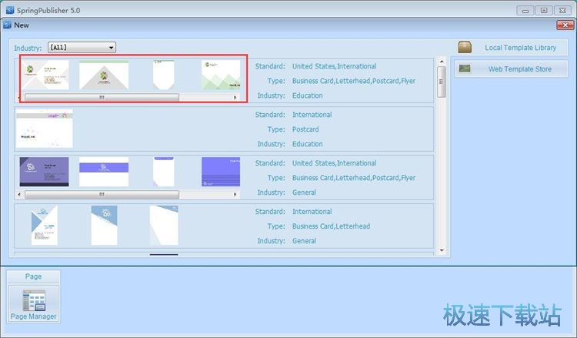
Task: Click 'Business Card,Letterhead' type text
Action: pyautogui.click(x=331, y=226)
